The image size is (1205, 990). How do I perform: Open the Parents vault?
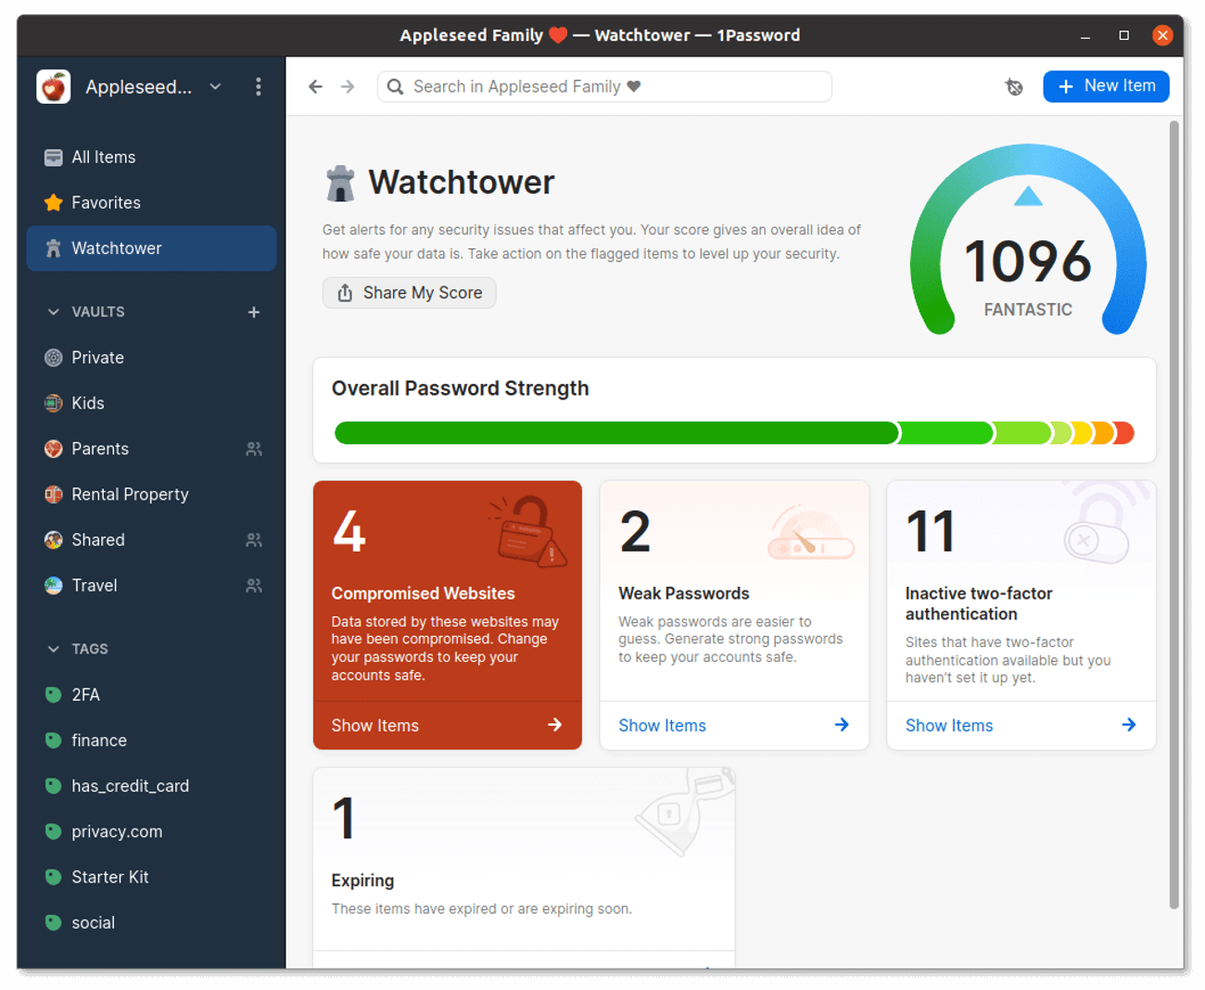(x=99, y=448)
